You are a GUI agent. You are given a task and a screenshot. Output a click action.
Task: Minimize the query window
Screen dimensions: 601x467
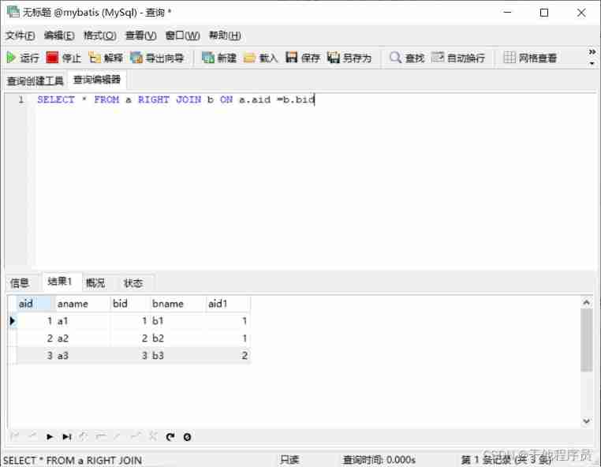pos(507,13)
